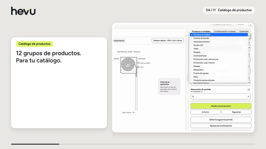
Task: Click Añadir al presupuesto button
Action: (x=221, y=106)
